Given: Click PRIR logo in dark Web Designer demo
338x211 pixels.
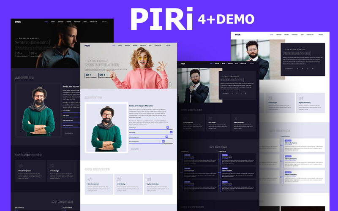Looking at the screenshot, I should tap(18, 22).
